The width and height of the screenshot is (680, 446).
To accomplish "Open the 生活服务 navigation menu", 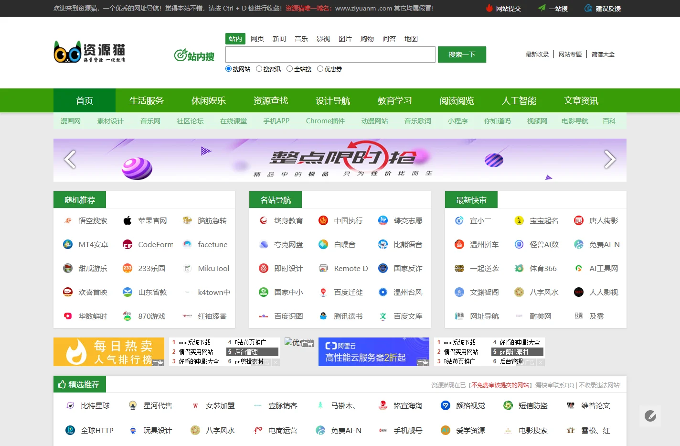I will click(147, 100).
